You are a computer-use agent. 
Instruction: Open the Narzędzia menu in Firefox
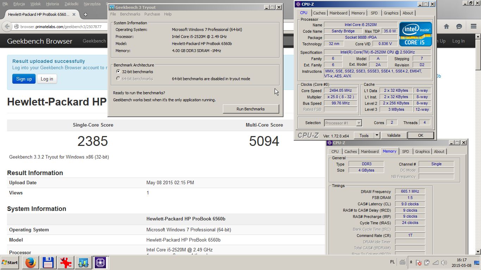click(x=92, y=4)
